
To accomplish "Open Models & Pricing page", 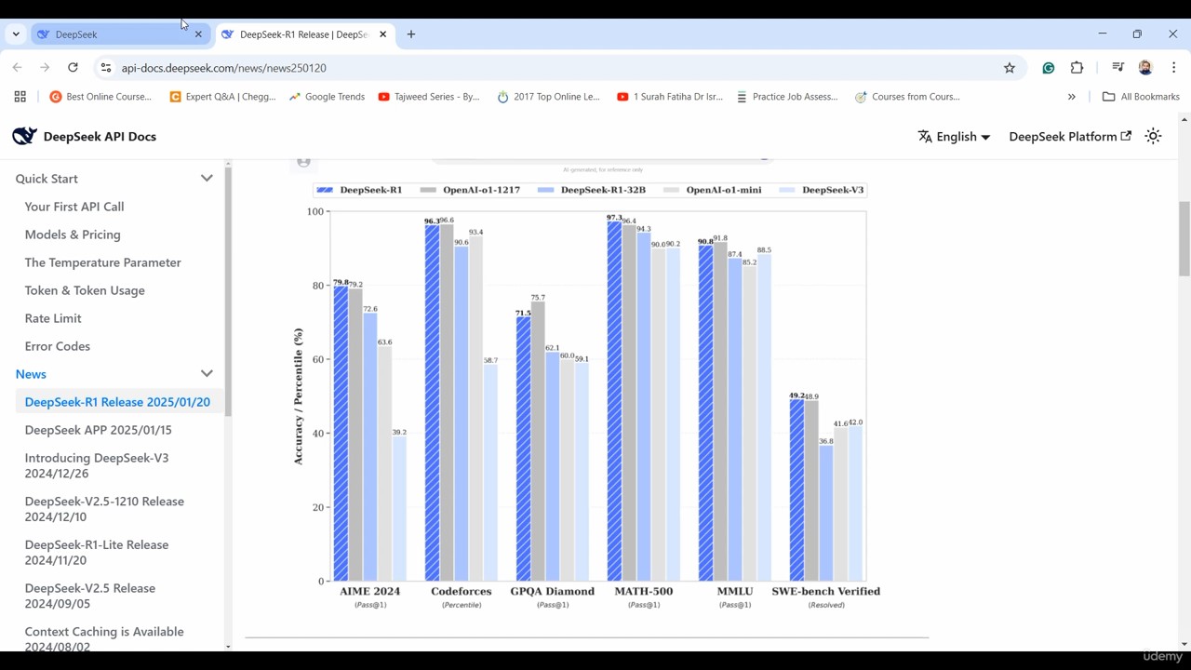I will pyautogui.click(x=73, y=234).
